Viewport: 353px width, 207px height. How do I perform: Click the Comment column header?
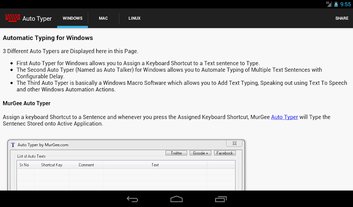coord(86,165)
